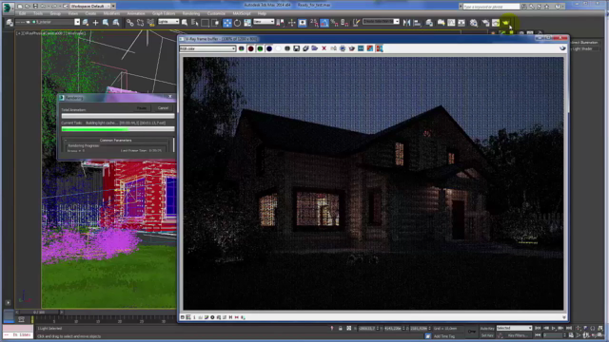Click the Rendered Frame Window icon
The height and width of the screenshot is (342, 609).
pos(496,23)
